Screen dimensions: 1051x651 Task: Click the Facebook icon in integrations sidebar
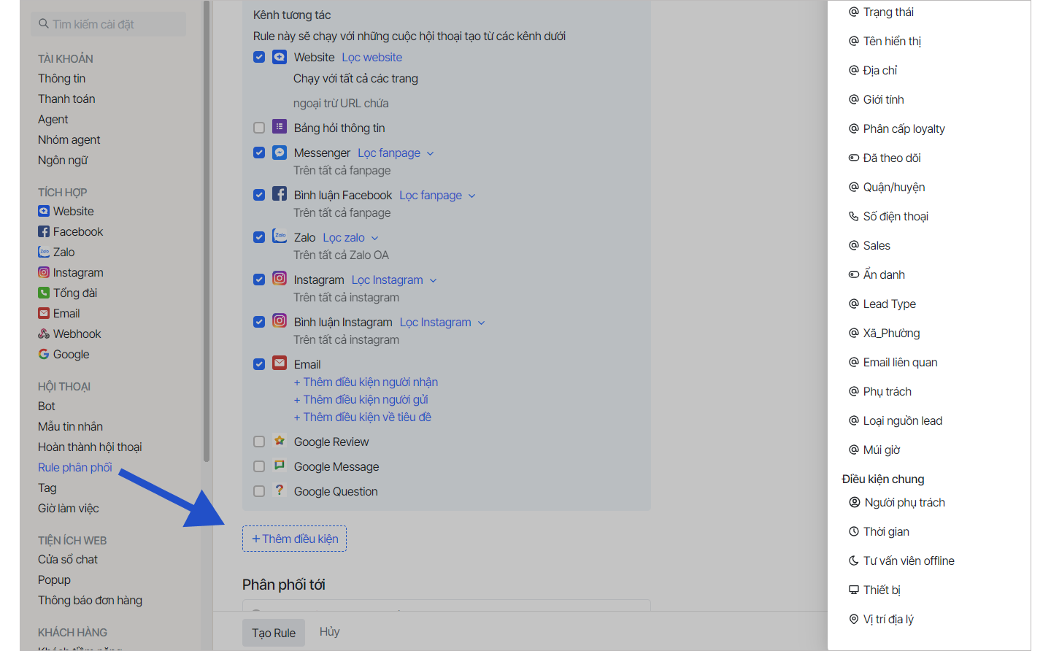(44, 232)
